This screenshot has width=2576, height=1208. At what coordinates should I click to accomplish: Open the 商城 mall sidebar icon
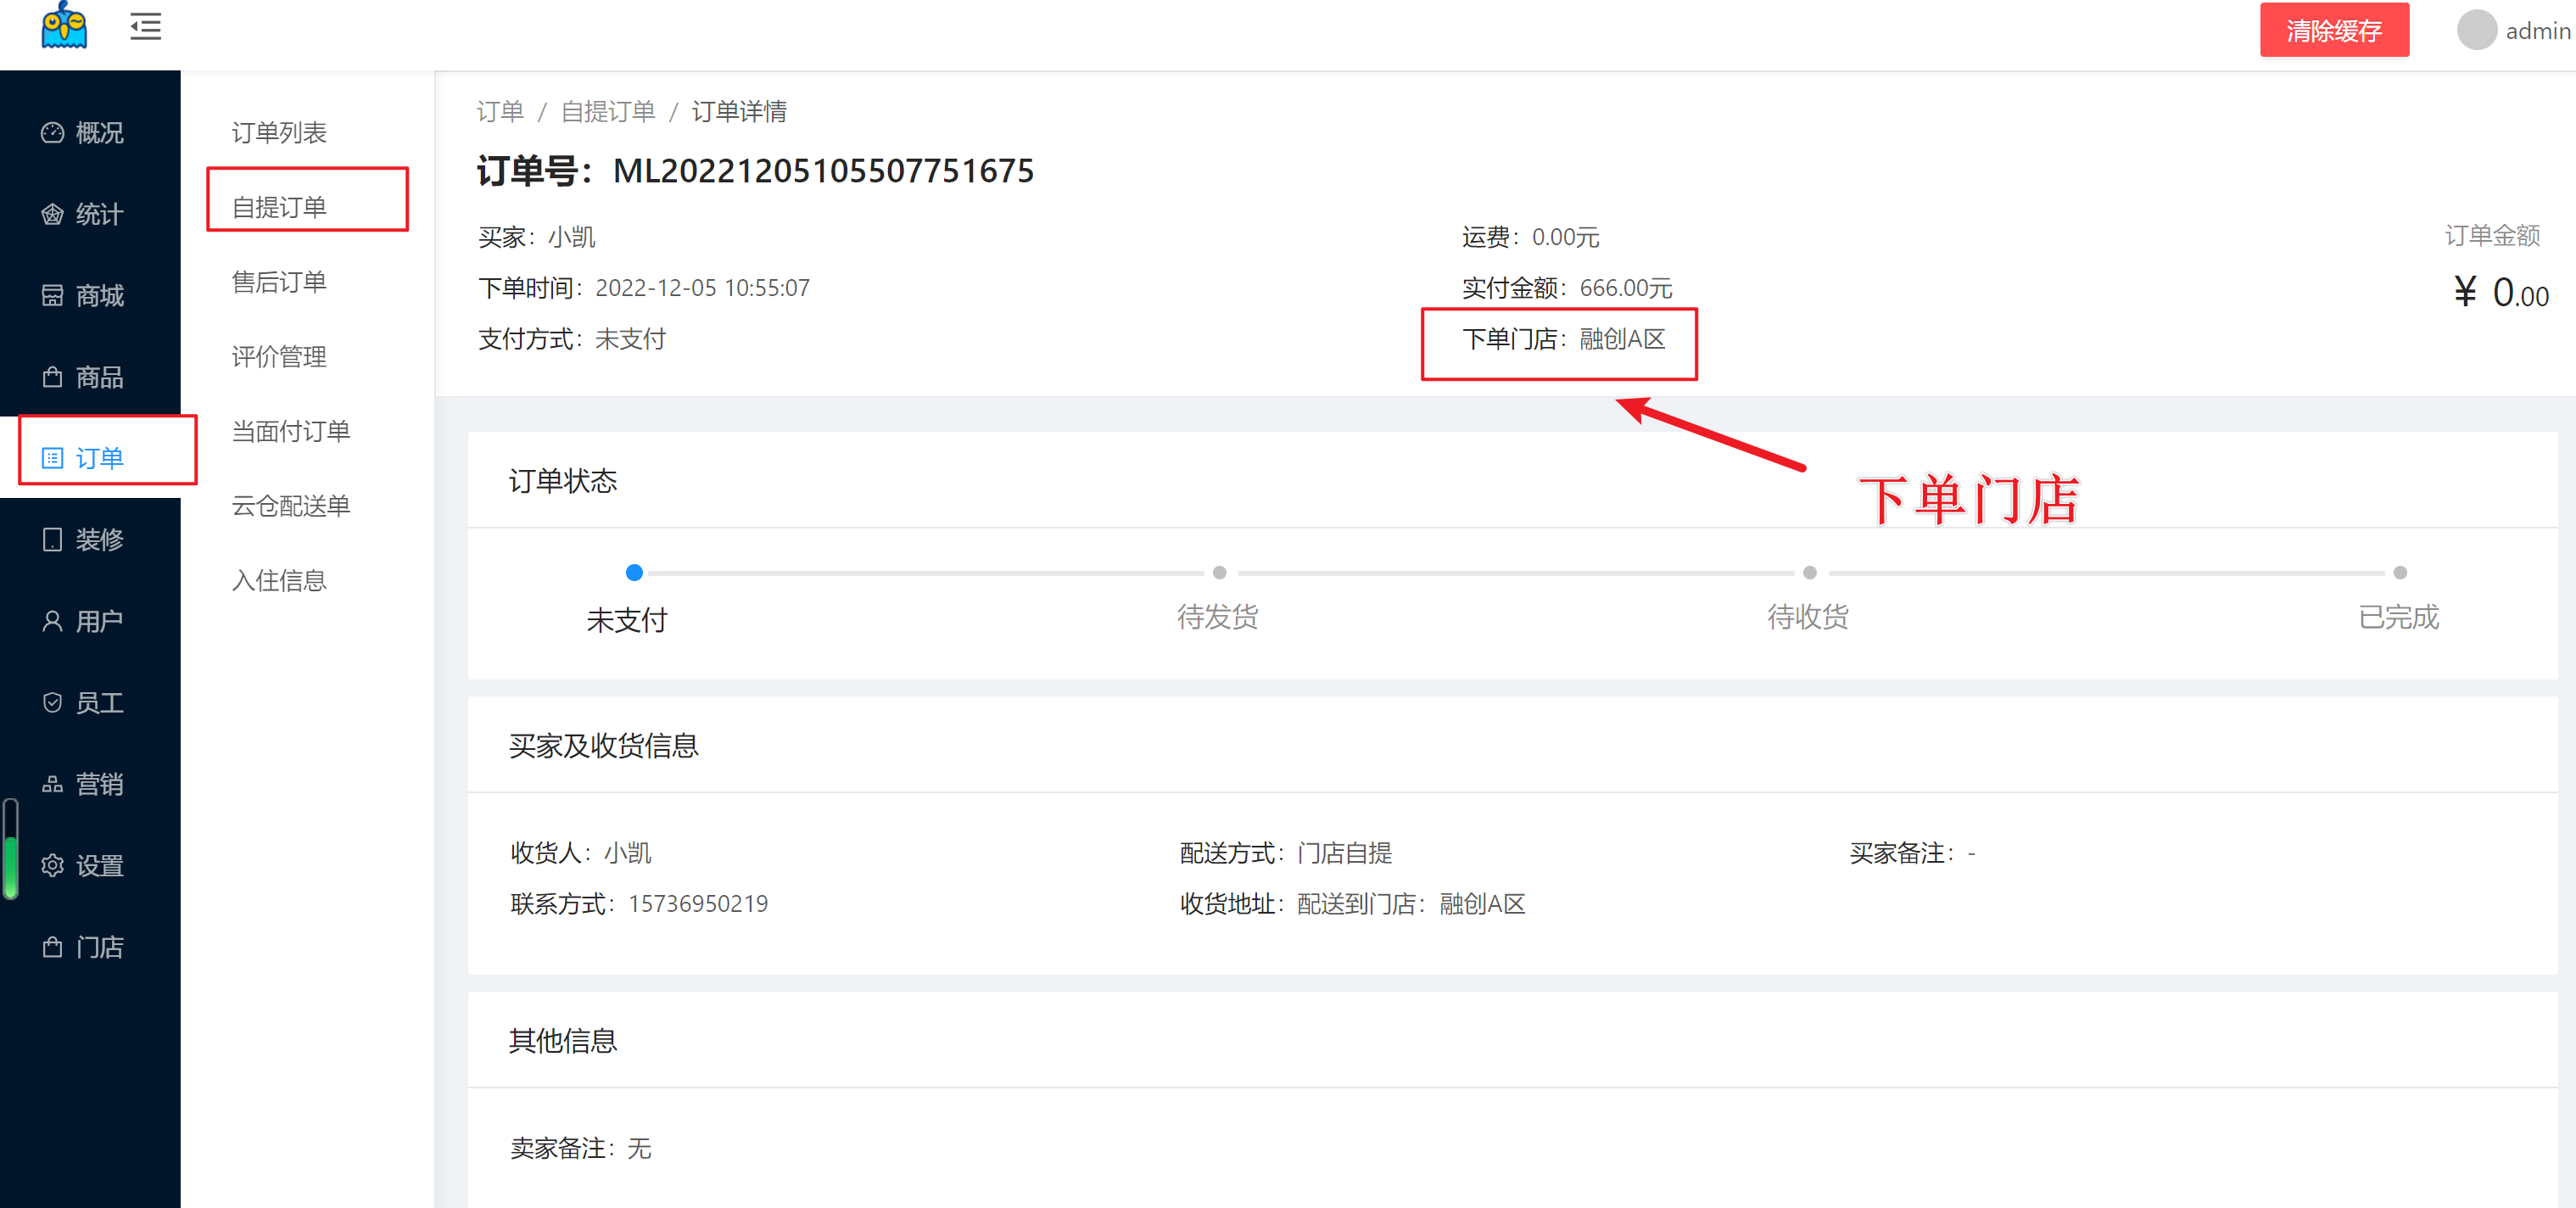point(52,296)
